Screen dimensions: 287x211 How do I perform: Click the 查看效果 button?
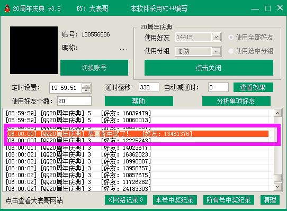[x=253, y=87]
